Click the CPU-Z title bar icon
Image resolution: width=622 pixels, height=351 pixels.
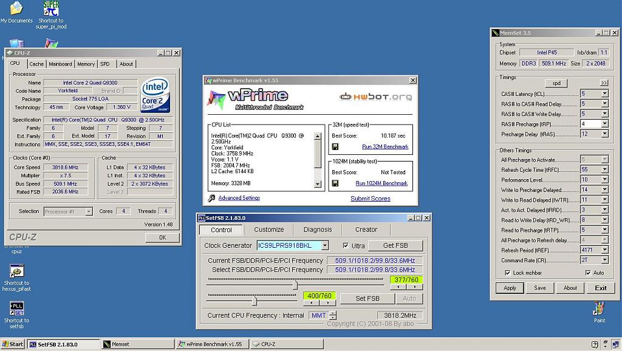click(10, 53)
